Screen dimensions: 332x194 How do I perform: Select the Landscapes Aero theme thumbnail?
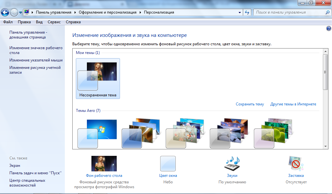tap(229, 134)
